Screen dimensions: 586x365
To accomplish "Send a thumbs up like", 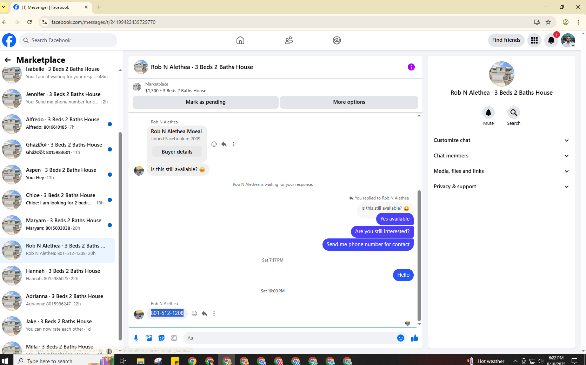I will [x=415, y=338].
